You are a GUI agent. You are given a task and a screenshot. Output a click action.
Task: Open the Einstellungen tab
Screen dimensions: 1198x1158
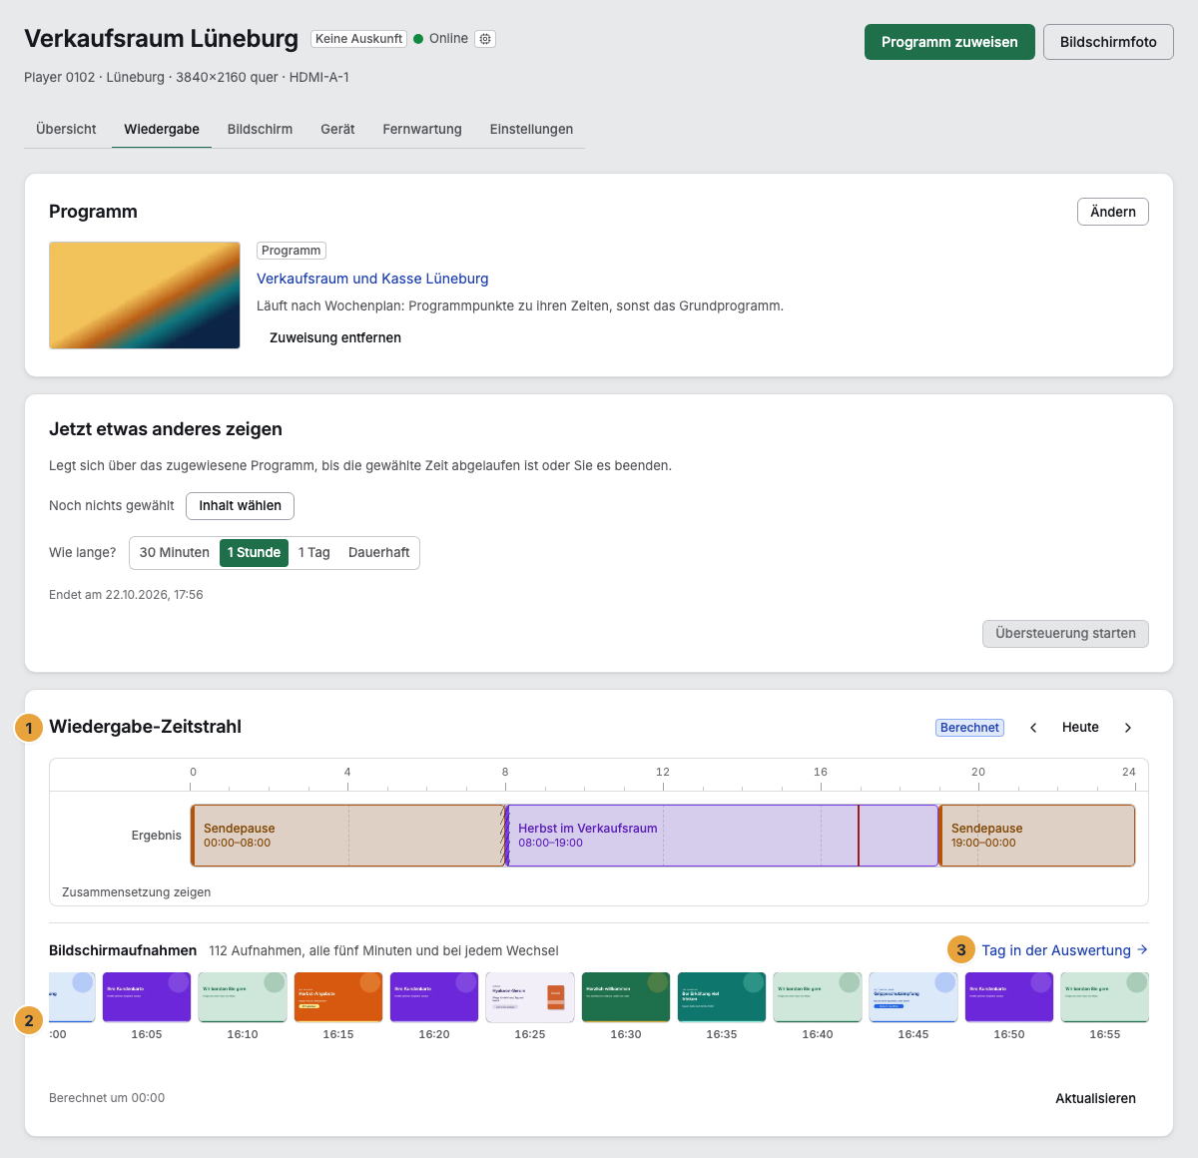pyautogui.click(x=531, y=129)
